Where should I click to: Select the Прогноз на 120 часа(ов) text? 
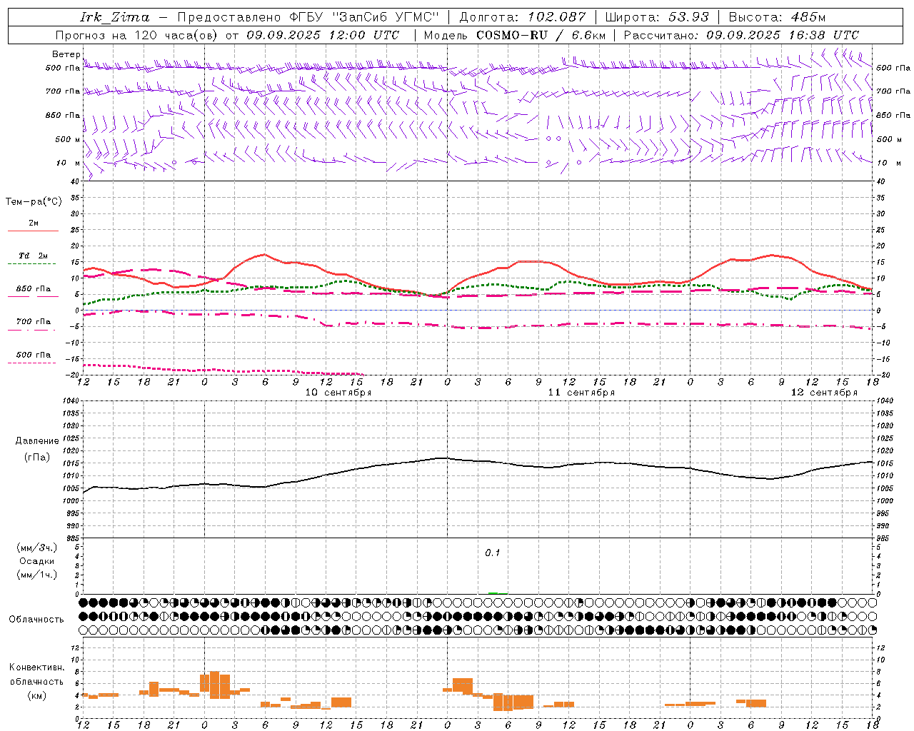click(x=138, y=35)
